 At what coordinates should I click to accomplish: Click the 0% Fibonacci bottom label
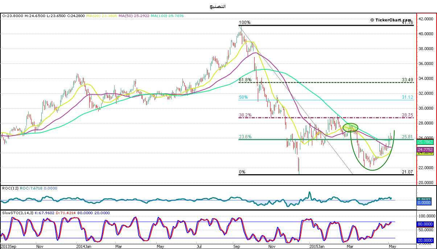coord(242,172)
